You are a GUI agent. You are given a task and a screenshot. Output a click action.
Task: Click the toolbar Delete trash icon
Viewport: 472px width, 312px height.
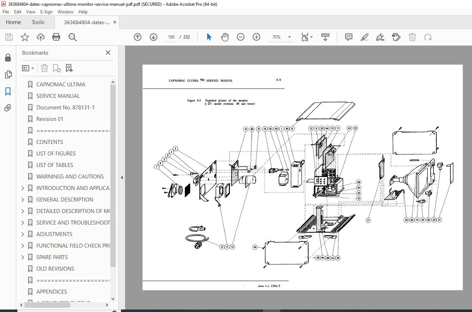pyautogui.click(x=412, y=37)
